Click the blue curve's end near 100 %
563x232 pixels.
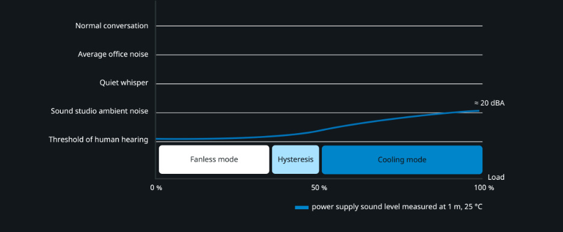click(478, 111)
